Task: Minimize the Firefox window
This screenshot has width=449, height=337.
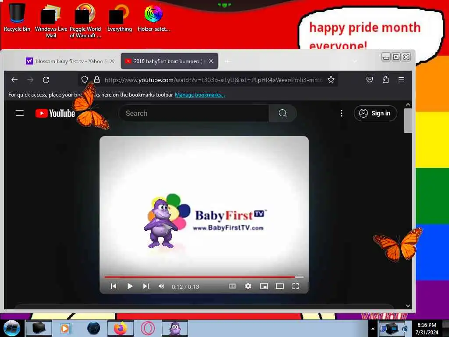Action: (386, 57)
